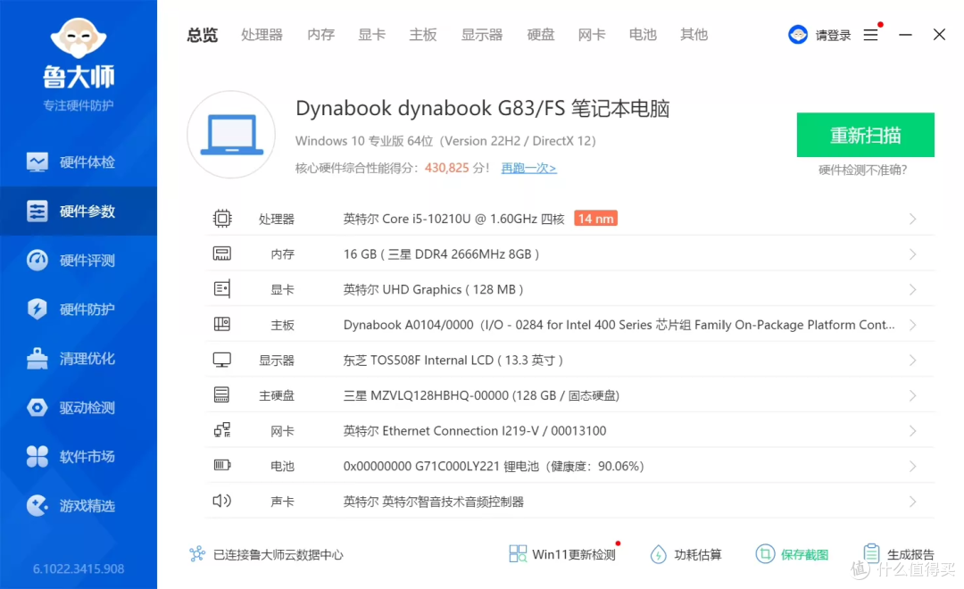Switch to the 处理器 tab
The height and width of the screenshot is (589, 964).
point(262,35)
